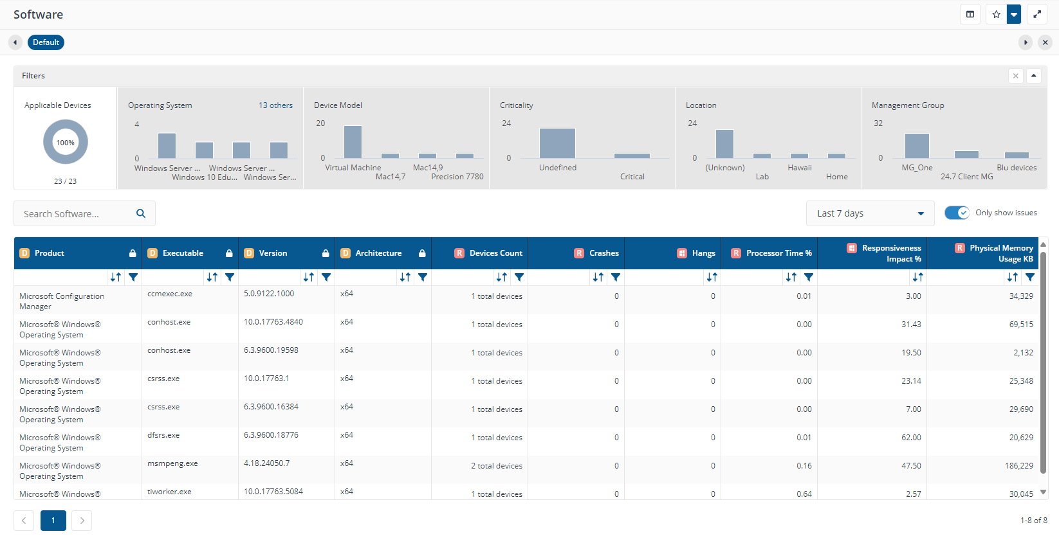Clear filters with the X in Filters panel

[1016, 76]
